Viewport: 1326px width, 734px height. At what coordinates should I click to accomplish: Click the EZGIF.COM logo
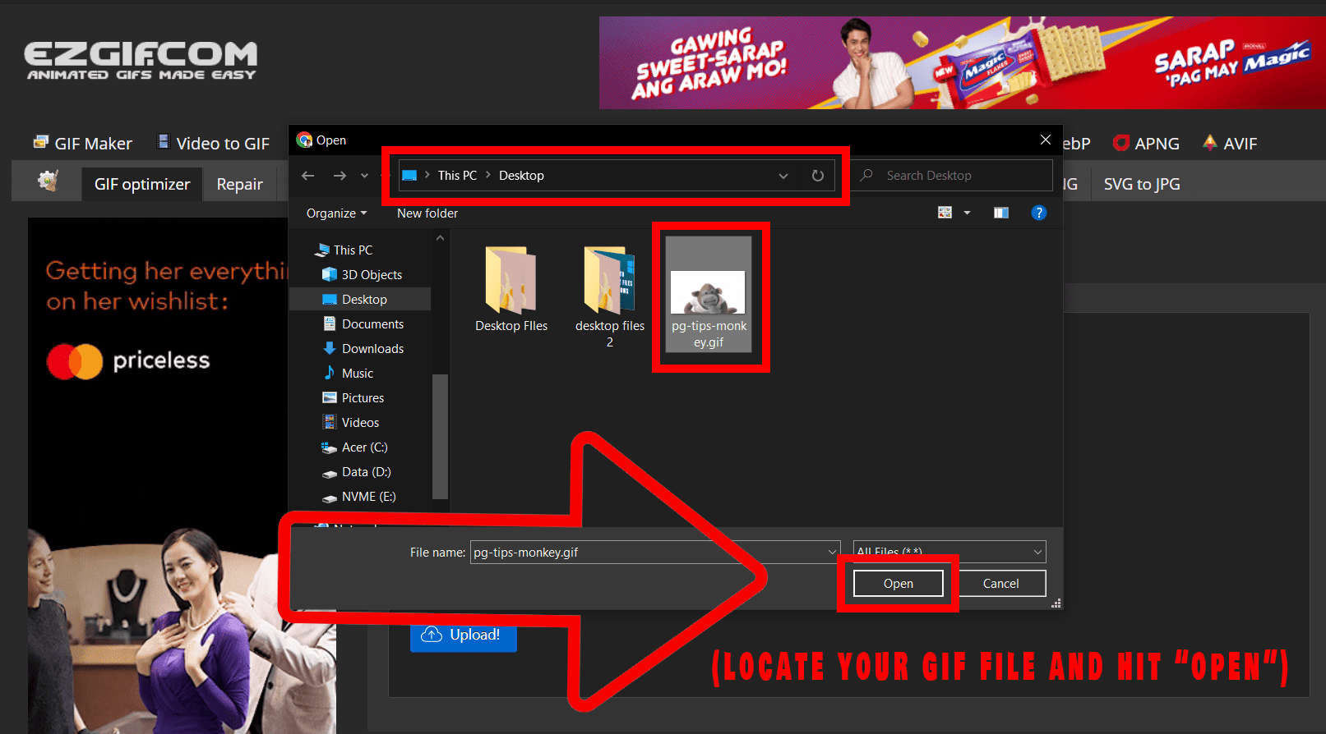click(x=141, y=61)
